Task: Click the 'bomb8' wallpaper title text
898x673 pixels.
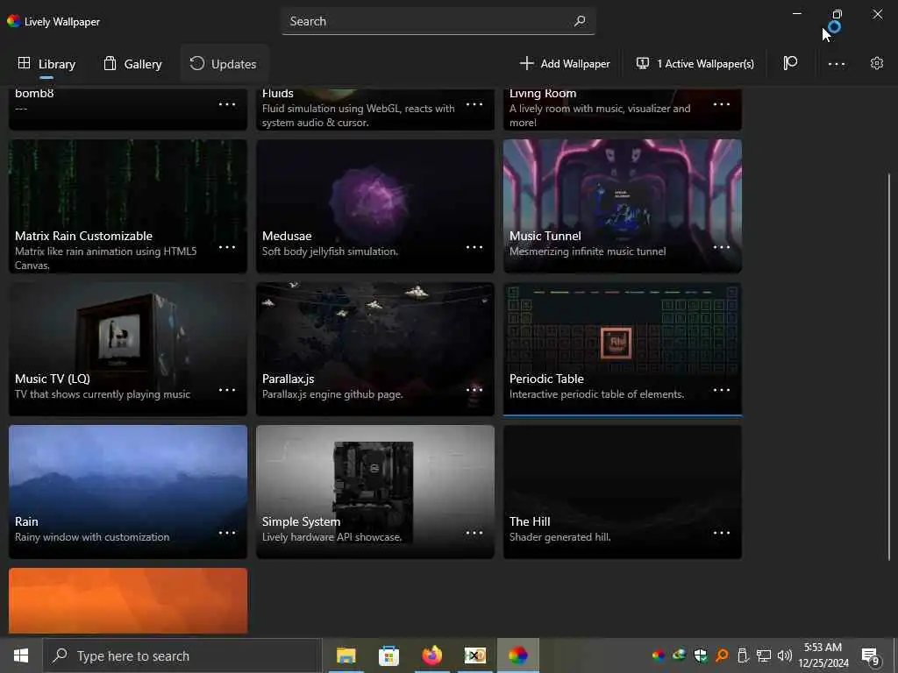Action: [34, 93]
